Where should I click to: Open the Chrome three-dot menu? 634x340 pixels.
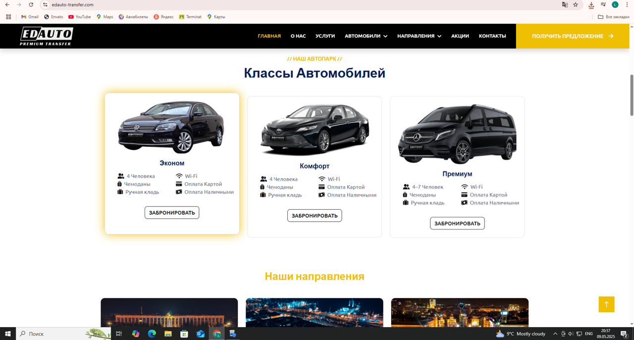coord(627,4)
